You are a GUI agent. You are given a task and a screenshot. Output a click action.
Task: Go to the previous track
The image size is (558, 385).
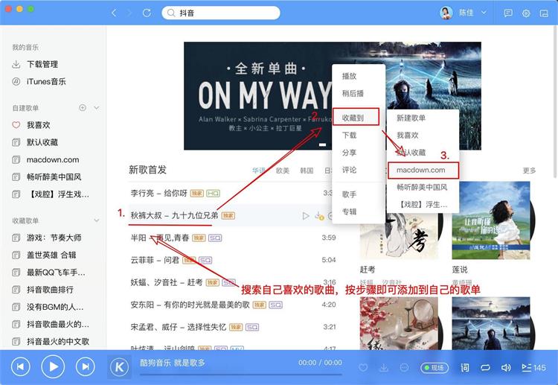pyautogui.click(x=20, y=366)
